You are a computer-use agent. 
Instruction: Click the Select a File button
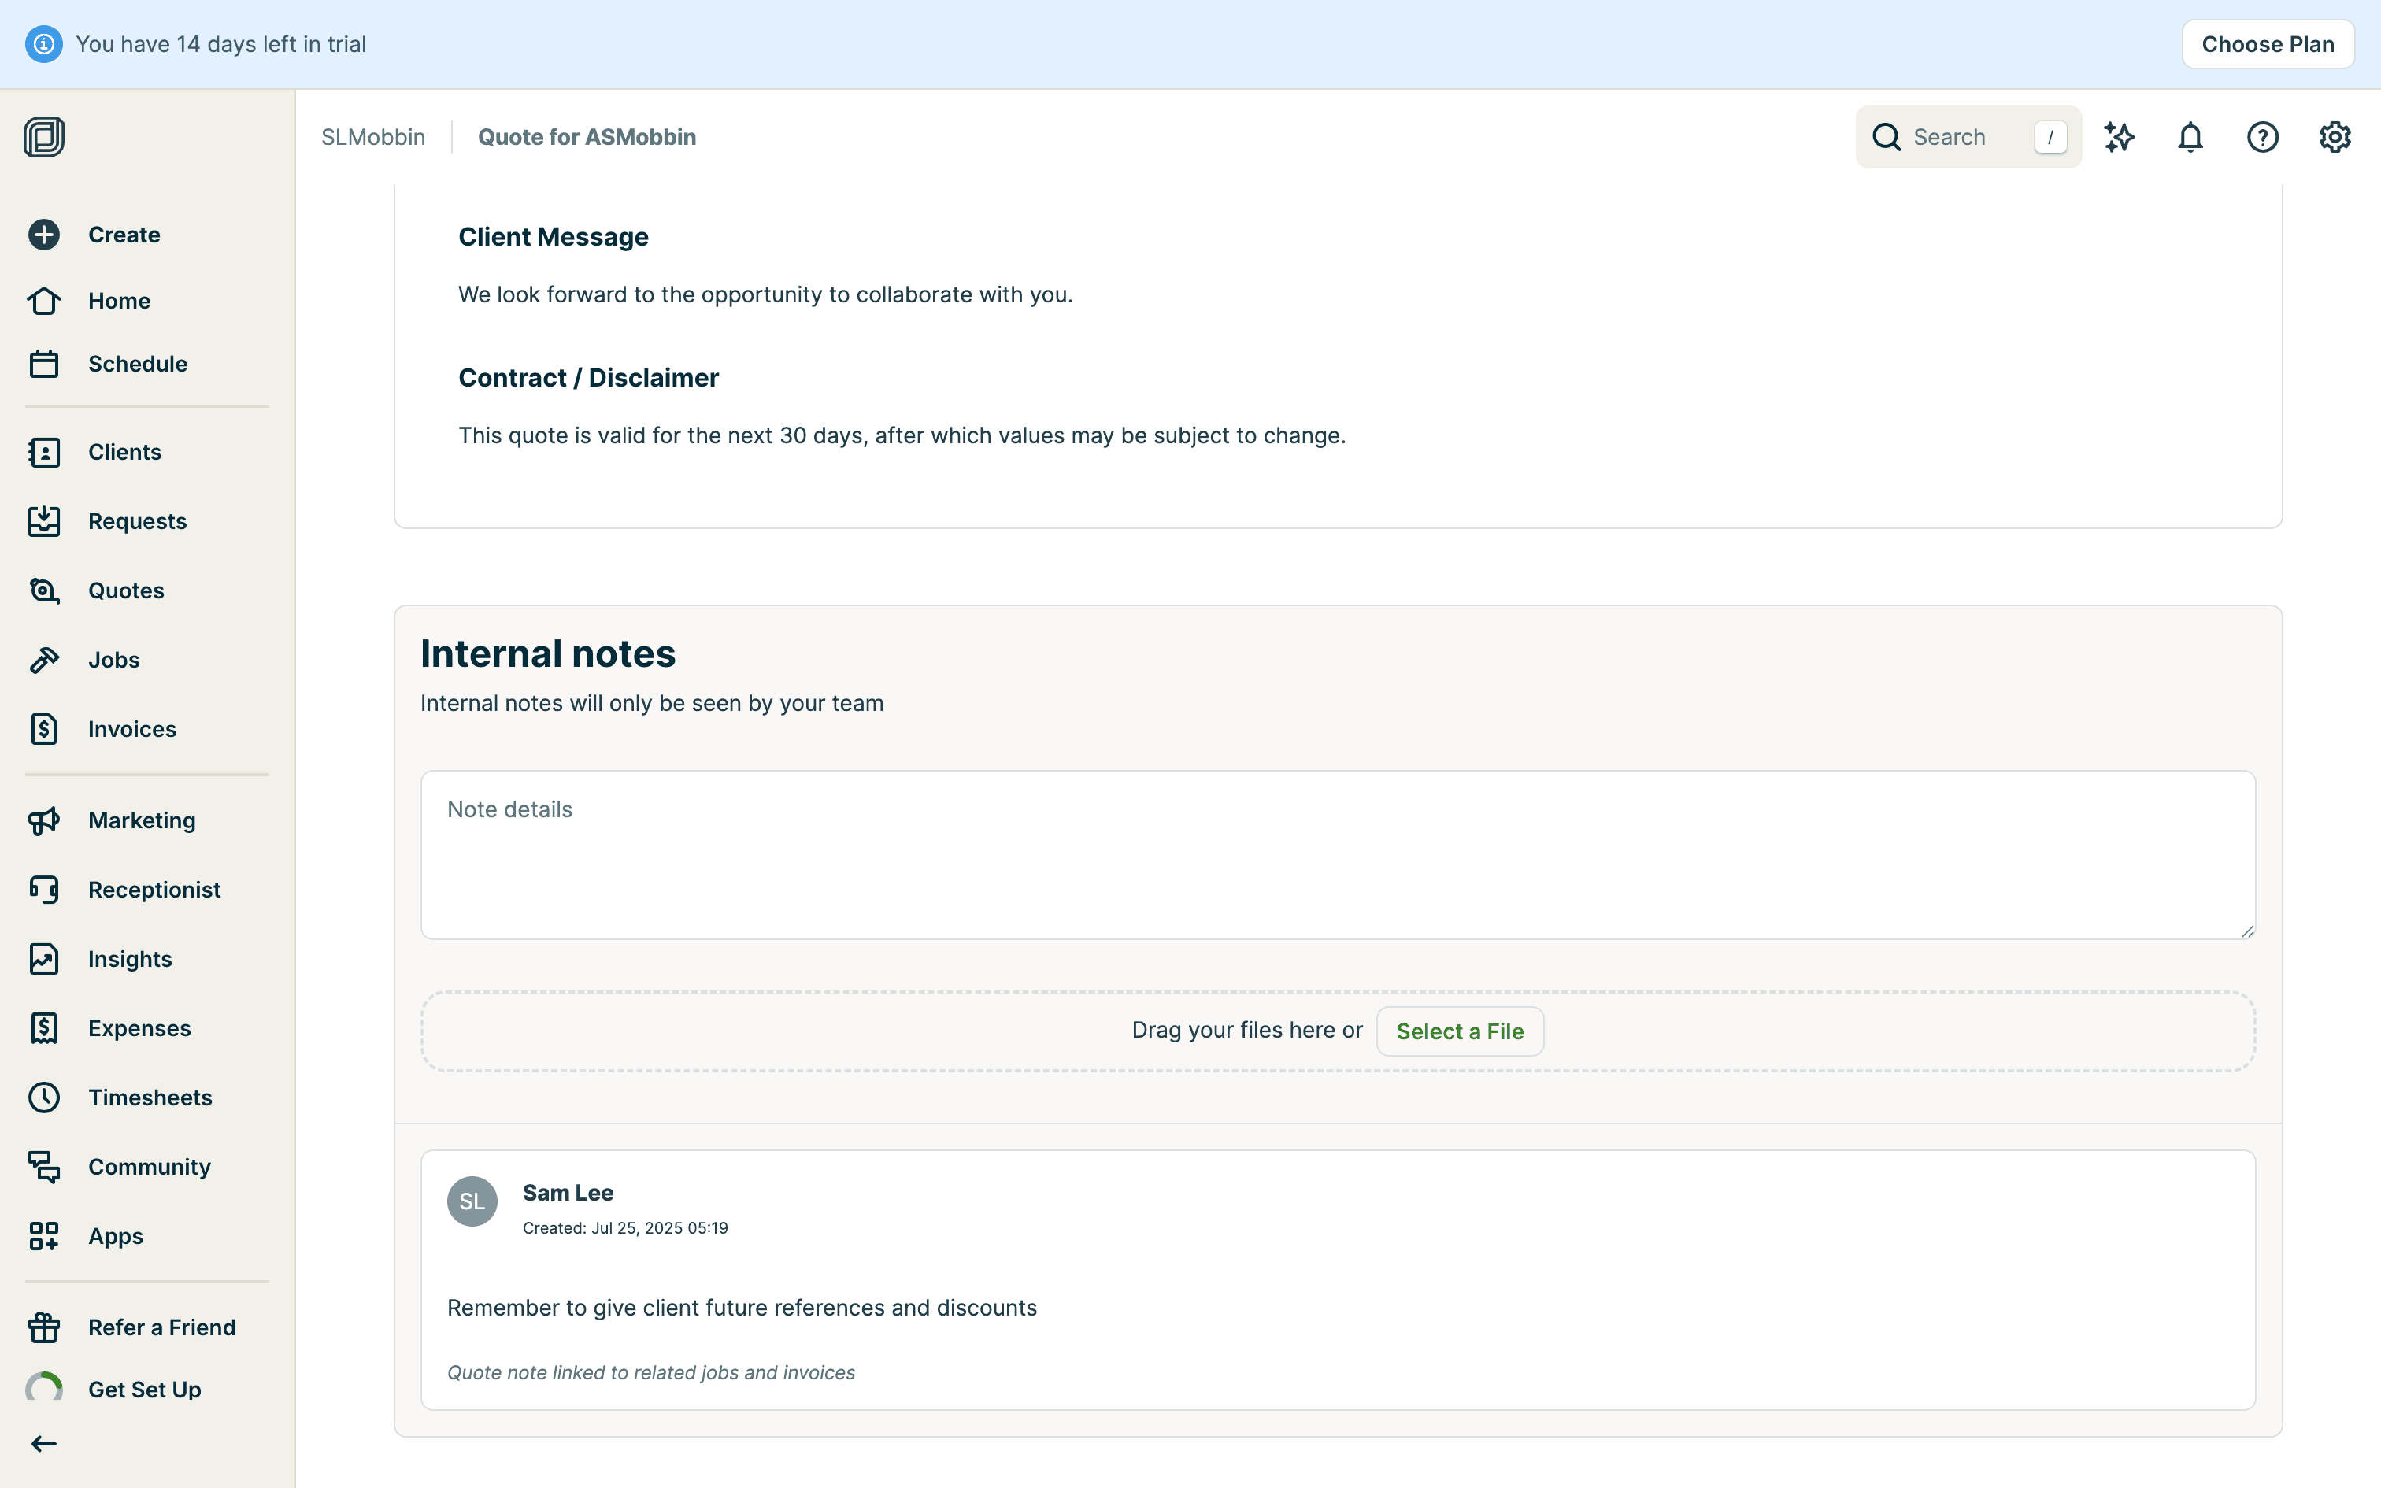coord(1459,1031)
